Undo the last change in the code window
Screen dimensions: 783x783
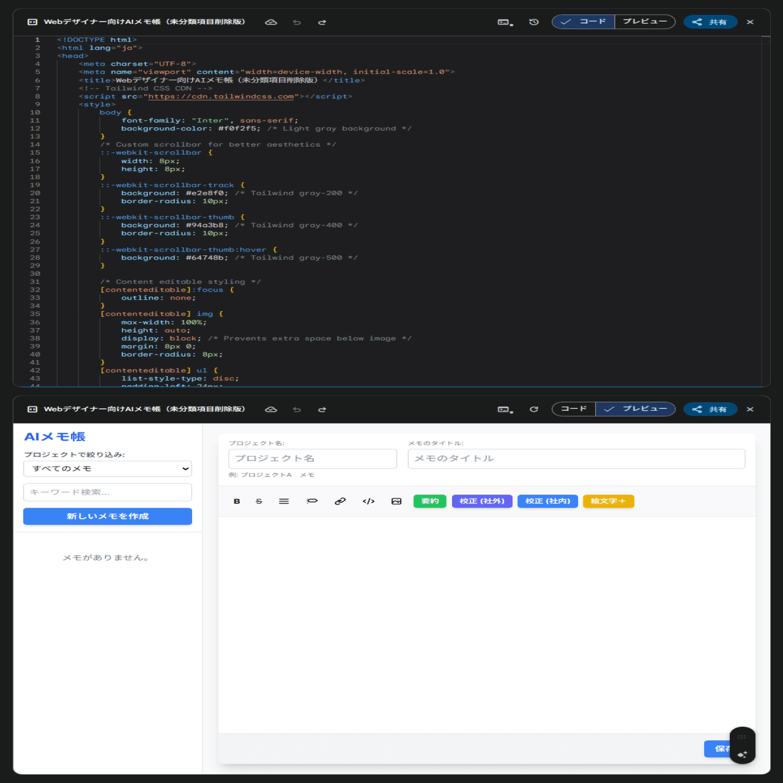(x=297, y=22)
